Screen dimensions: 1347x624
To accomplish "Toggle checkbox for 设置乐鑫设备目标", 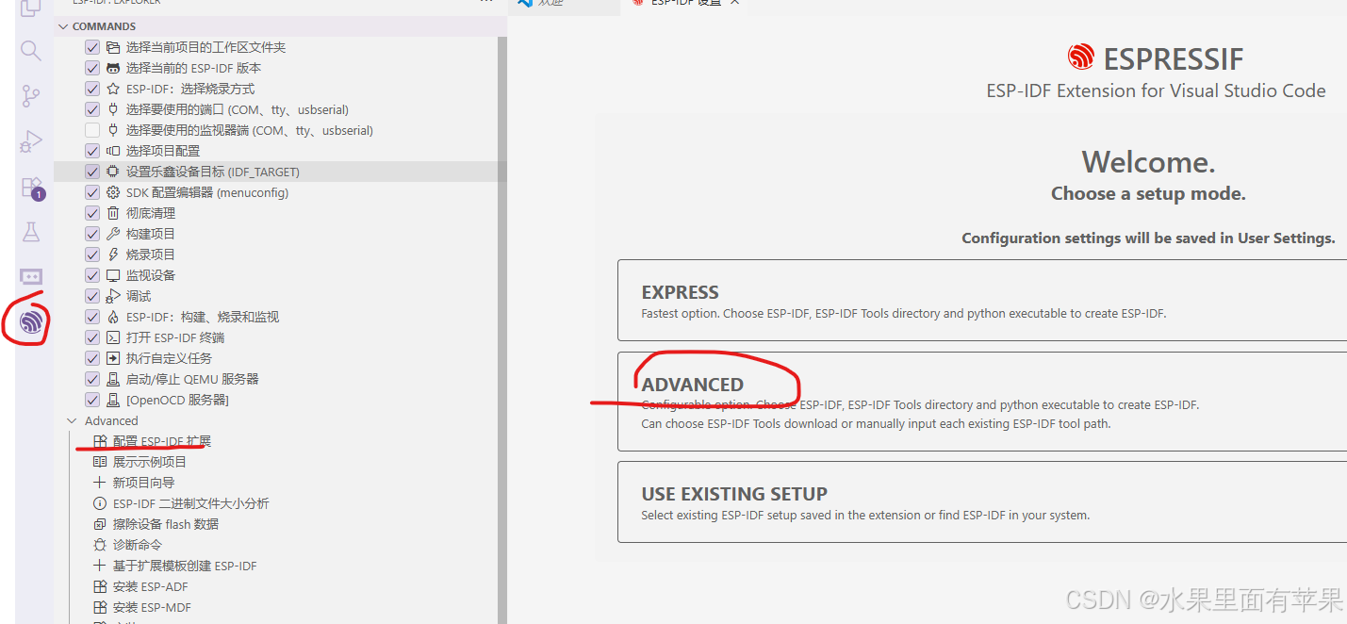I will (92, 172).
